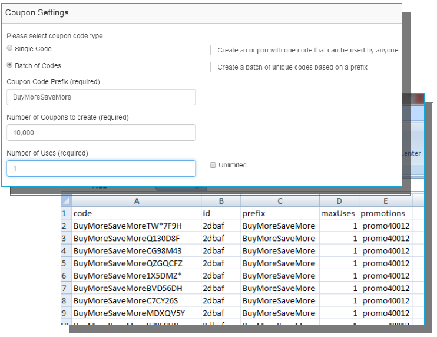Viewport: 437px width, 337px height.
Task: Click the prefix cell in row 8
Action: click(x=280, y=300)
